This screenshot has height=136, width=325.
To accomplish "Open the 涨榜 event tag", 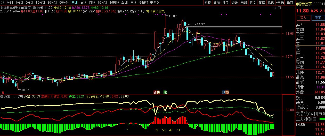I will pyautogui.click(x=157, y=92).
